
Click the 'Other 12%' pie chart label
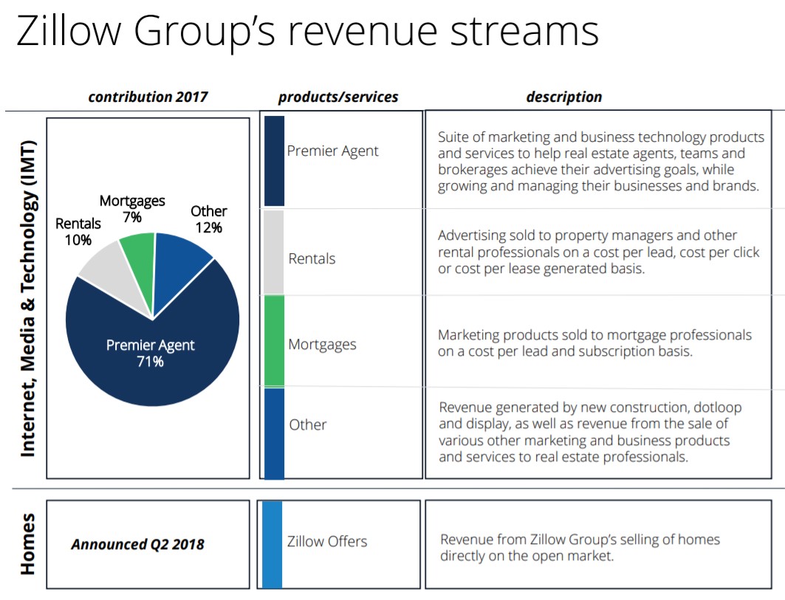click(x=209, y=219)
